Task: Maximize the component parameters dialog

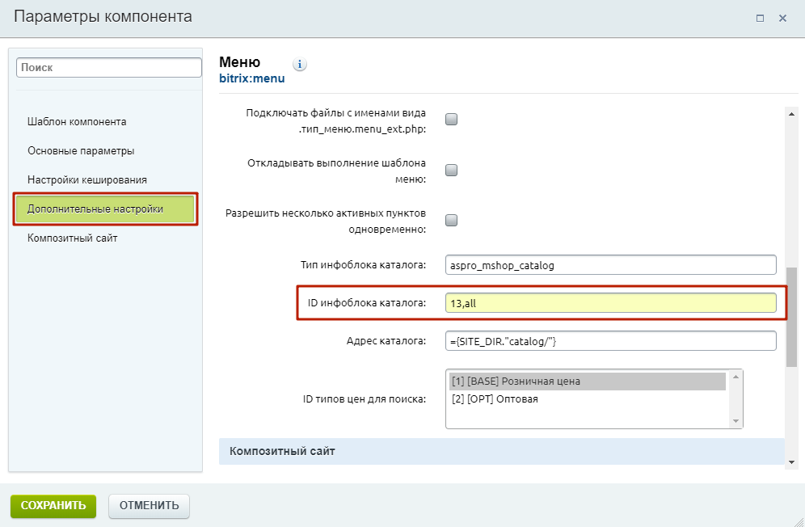Action: point(760,18)
